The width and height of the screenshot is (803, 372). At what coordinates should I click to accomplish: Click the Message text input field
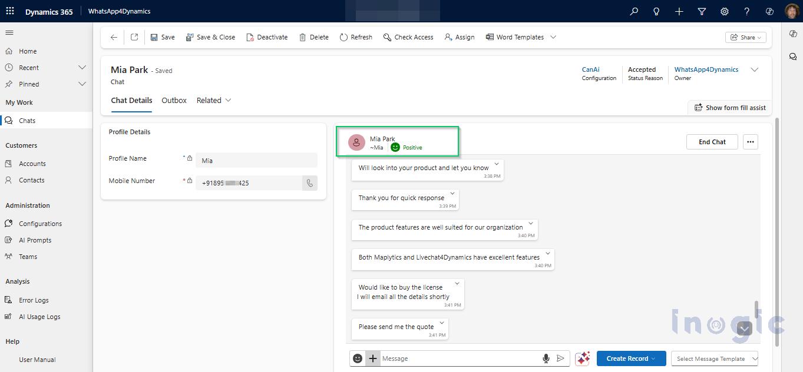point(460,358)
